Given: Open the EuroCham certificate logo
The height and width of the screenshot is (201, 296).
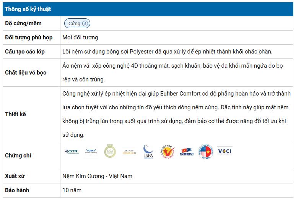Looking at the screenshot, I should [x=187, y=152].
